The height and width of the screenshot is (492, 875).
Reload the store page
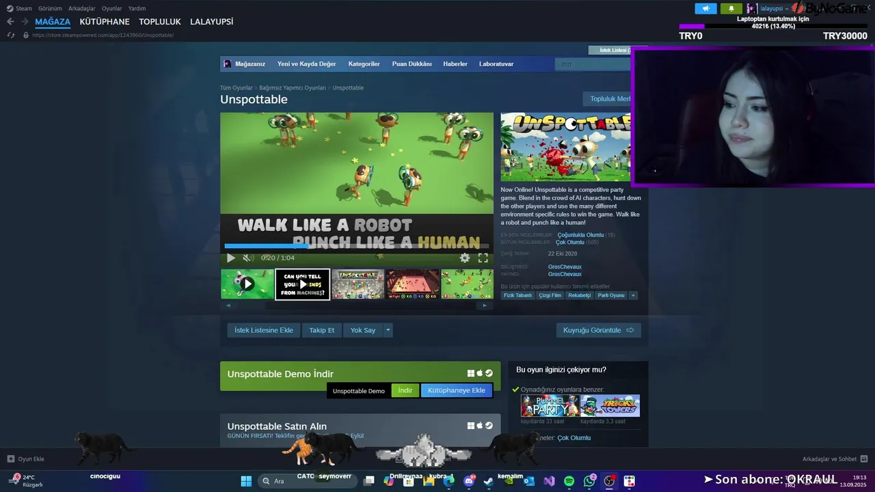(10, 35)
